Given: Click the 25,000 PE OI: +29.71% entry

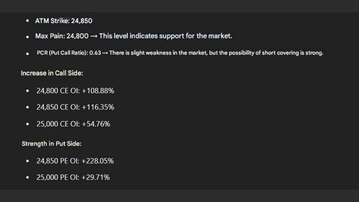Looking at the screenshot, I should [x=73, y=177].
